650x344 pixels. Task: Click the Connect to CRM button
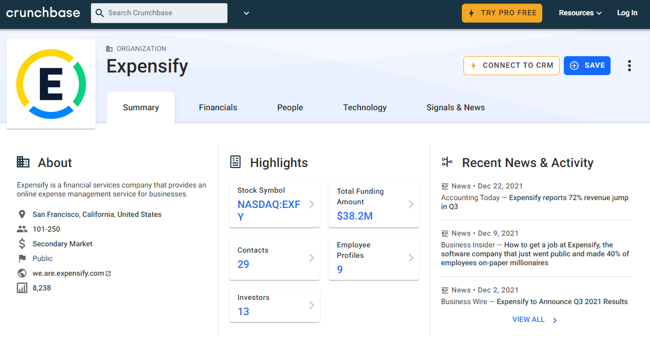point(511,66)
